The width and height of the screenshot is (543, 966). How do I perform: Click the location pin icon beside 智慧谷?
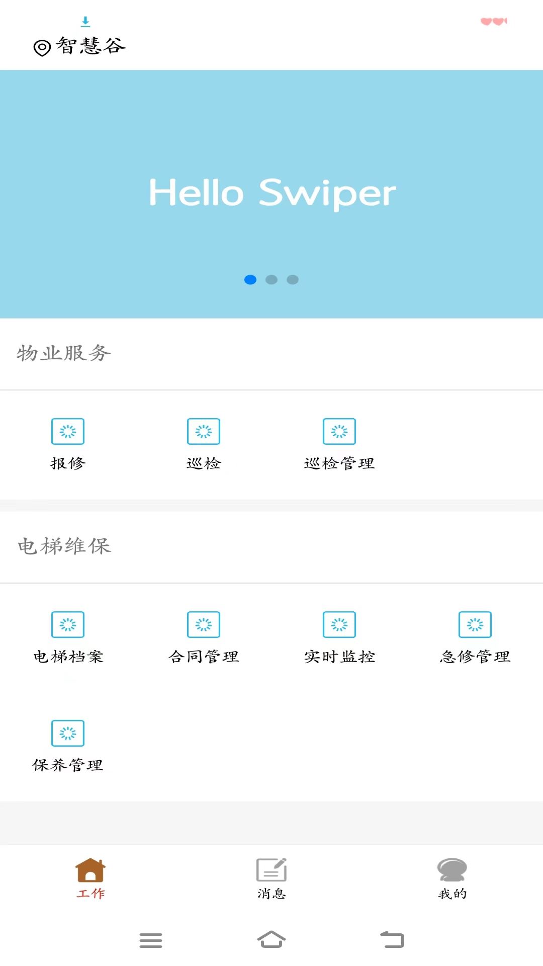click(42, 48)
